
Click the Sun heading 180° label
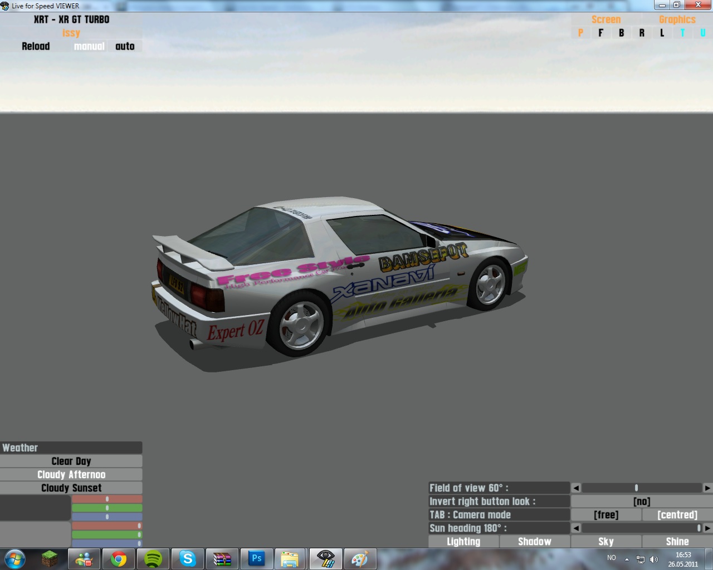[x=499, y=528]
